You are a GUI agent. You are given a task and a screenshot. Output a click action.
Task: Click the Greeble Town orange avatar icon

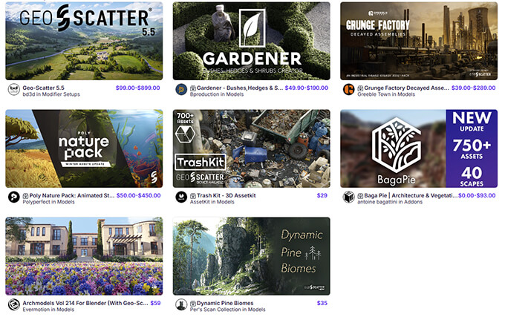click(349, 89)
